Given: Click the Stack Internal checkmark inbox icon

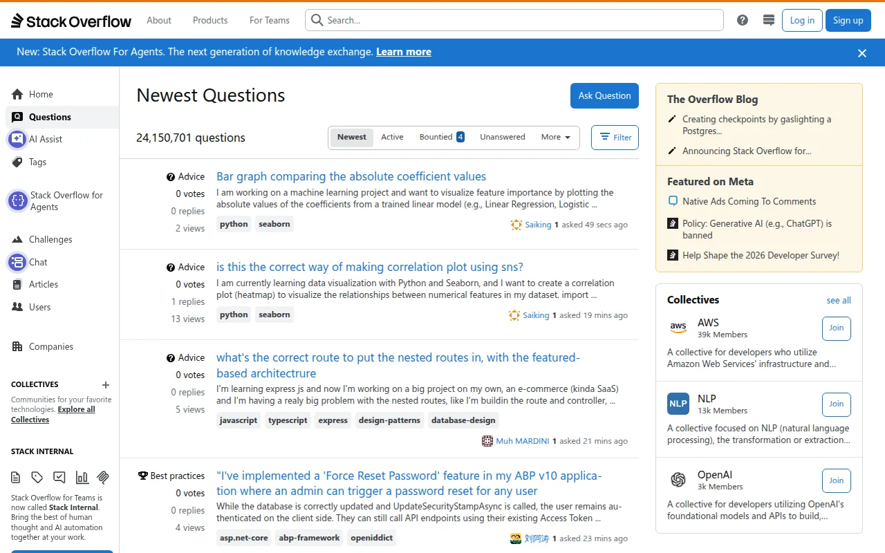Looking at the screenshot, I should click(59, 477).
